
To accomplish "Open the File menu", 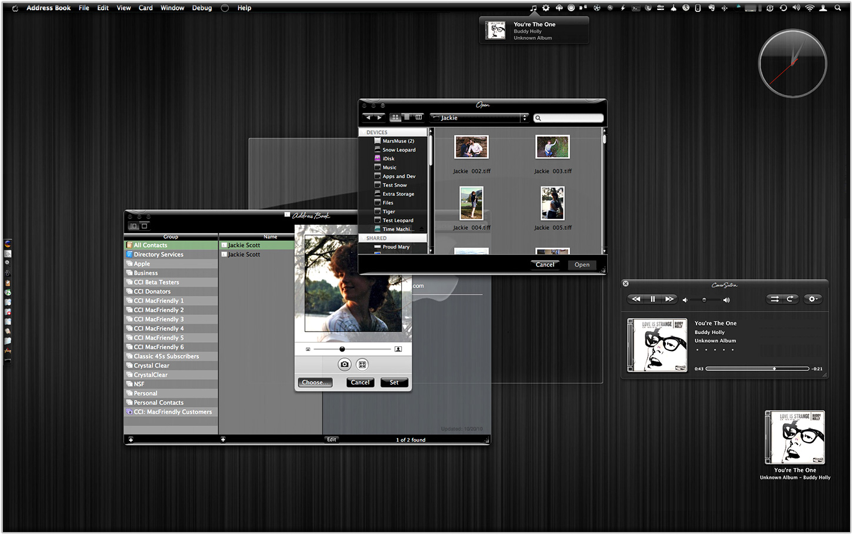I will 84,8.
